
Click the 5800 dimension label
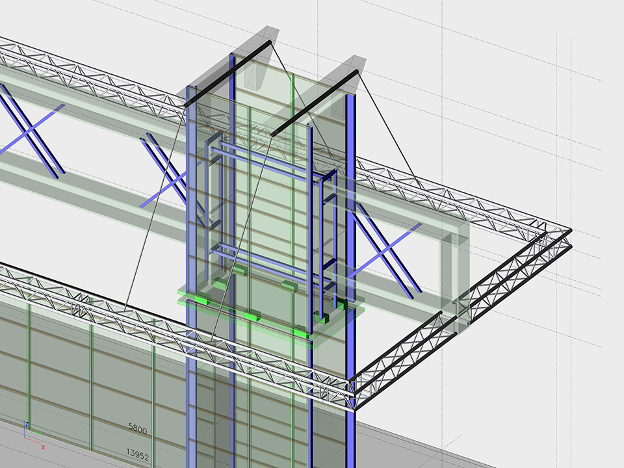click(x=137, y=429)
